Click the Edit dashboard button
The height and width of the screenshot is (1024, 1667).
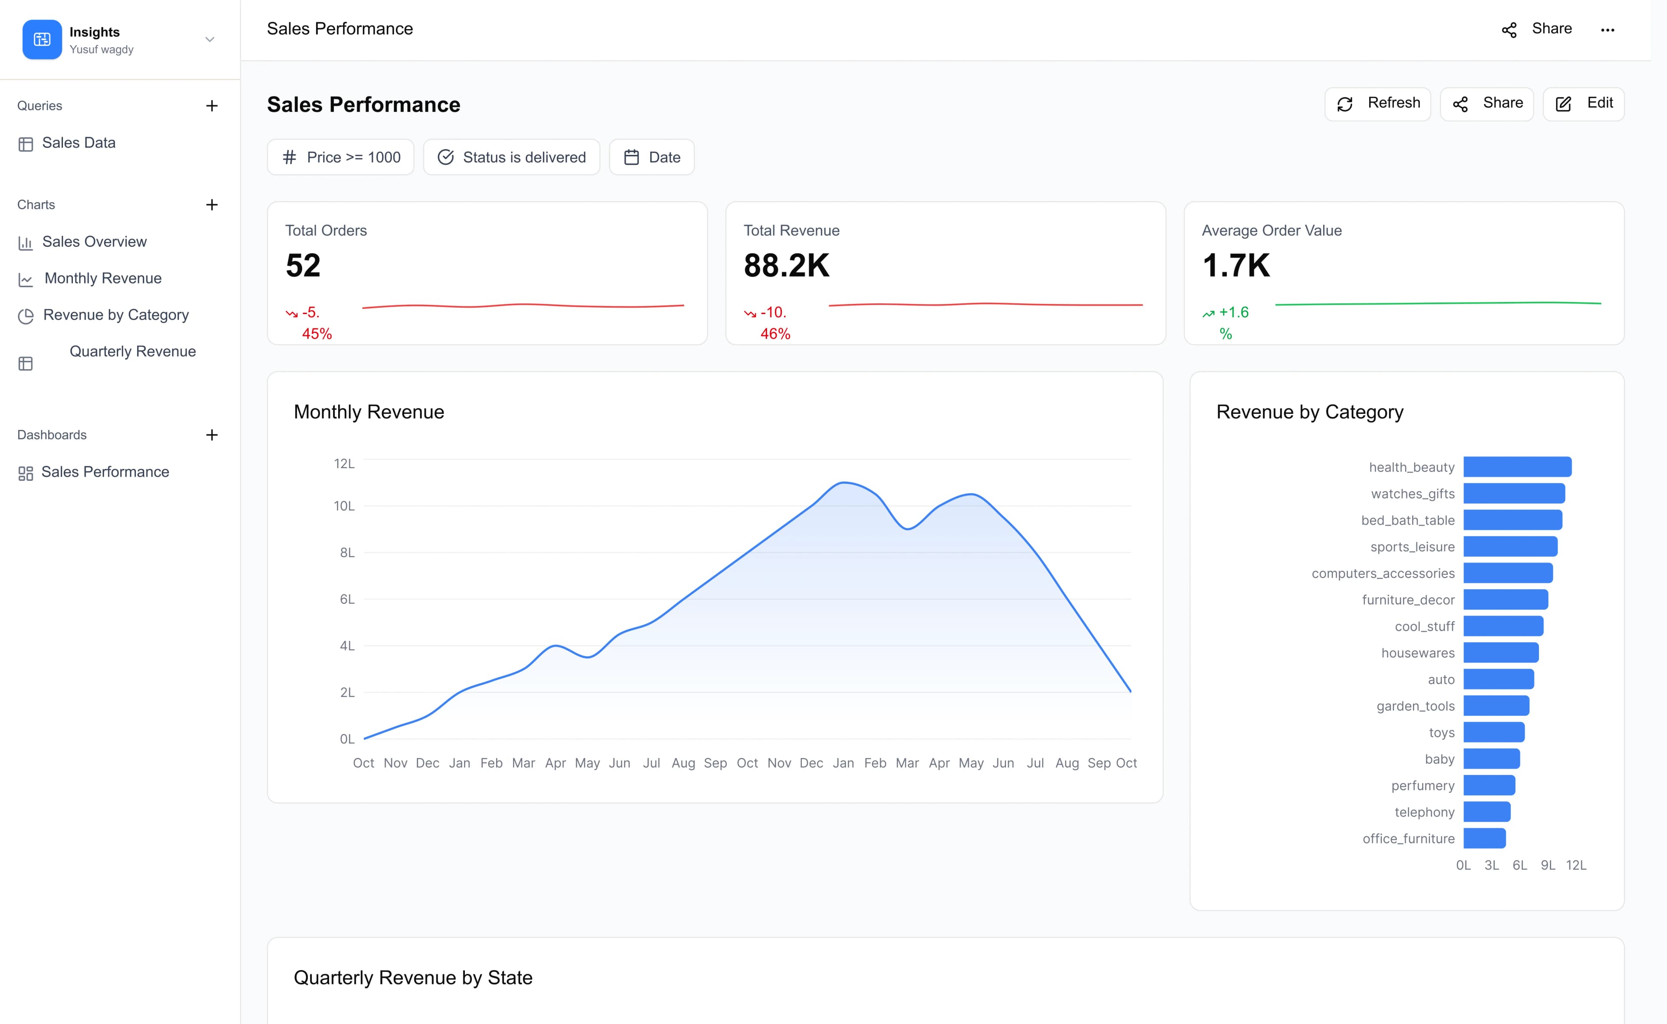pos(1583,104)
